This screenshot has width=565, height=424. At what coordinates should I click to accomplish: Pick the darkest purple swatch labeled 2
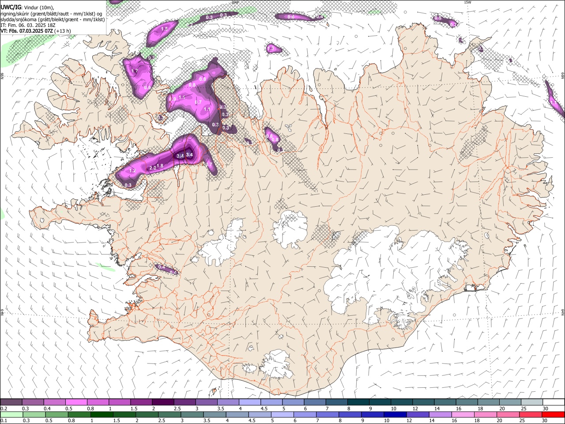click(x=163, y=402)
